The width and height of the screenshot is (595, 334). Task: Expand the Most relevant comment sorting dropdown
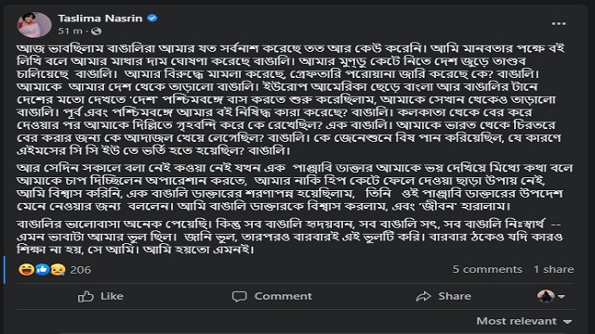pos(524,321)
